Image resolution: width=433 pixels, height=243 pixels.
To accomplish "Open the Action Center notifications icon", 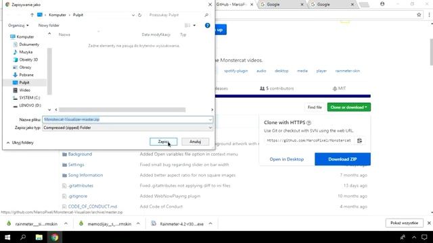I will (x=424, y=237).
